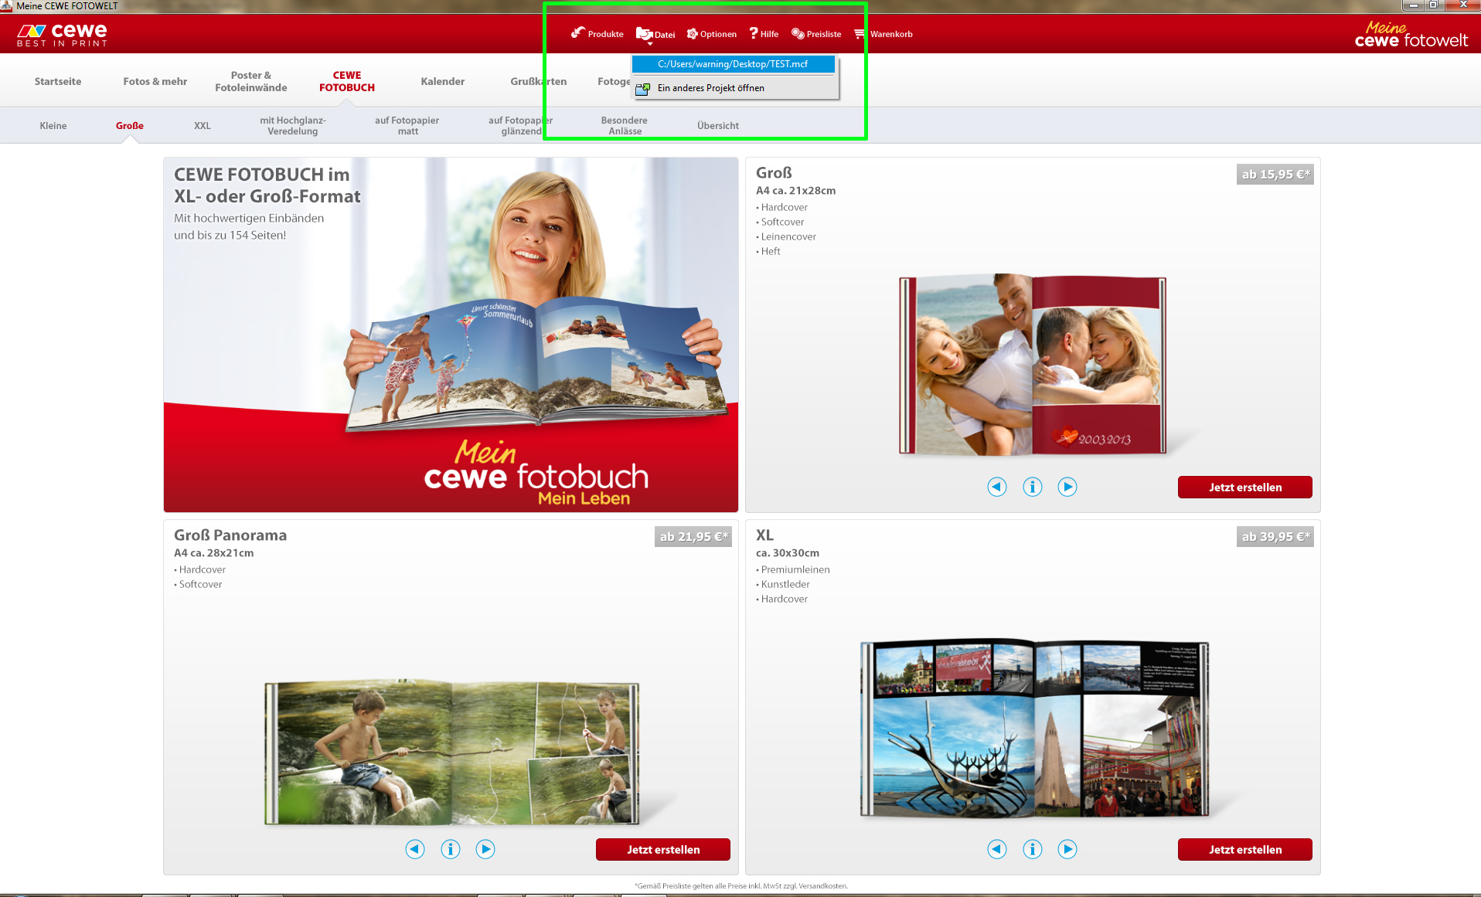Click the 'ab 15,95 €*' price tag
Screen dimensions: 1481x897
click(1275, 175)
